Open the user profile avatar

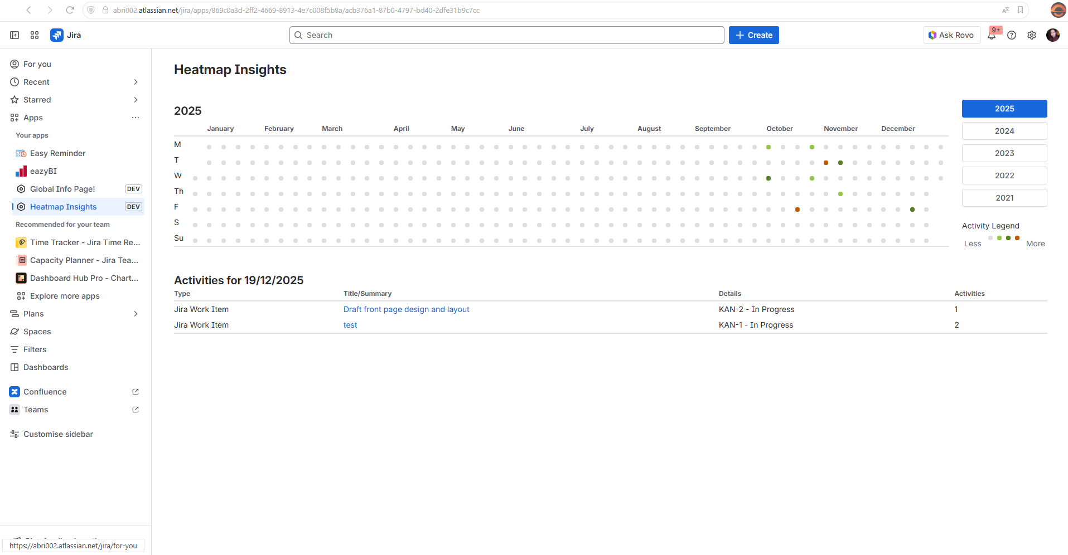(1053, 35)
